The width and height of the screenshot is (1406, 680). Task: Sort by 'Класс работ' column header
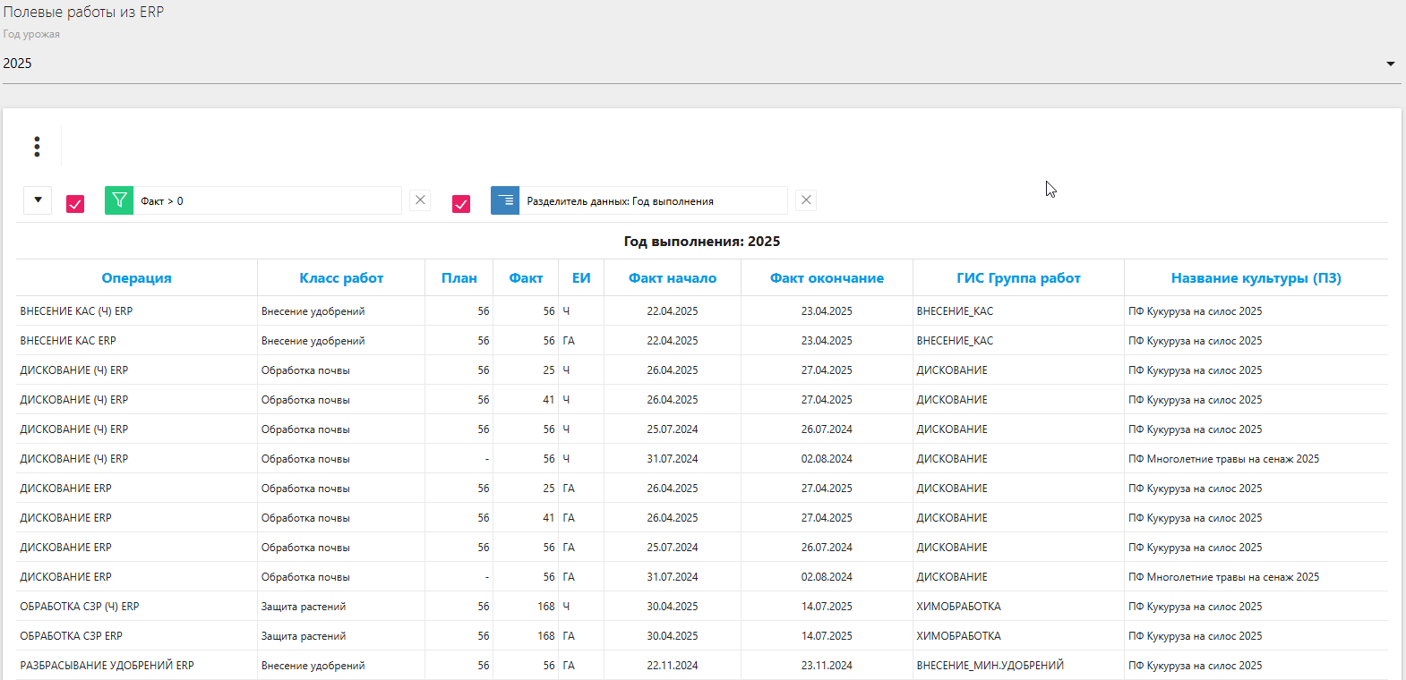(x=341, y=278)
